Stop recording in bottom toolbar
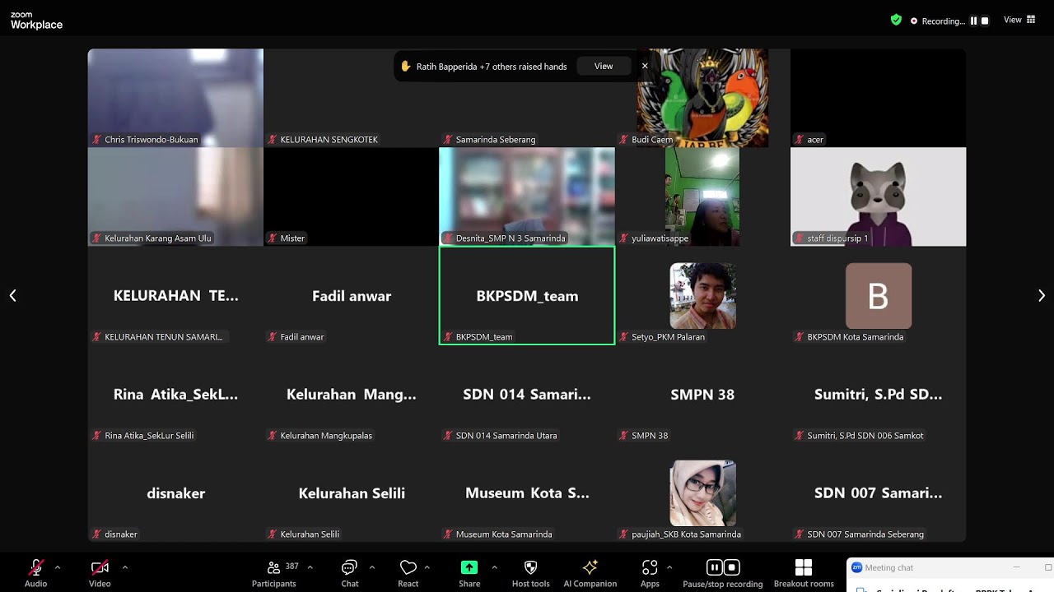Image resolution: width=1054 pixels, height=592 pixels. pos(731,567)
